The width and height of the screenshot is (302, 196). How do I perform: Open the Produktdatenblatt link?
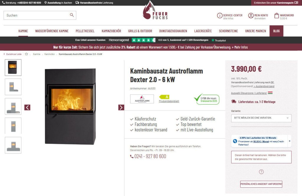169,101
